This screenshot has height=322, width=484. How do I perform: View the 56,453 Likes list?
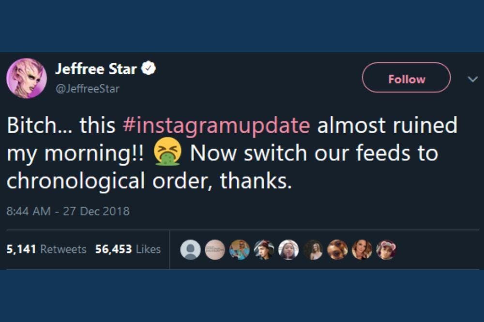[128, 250]
